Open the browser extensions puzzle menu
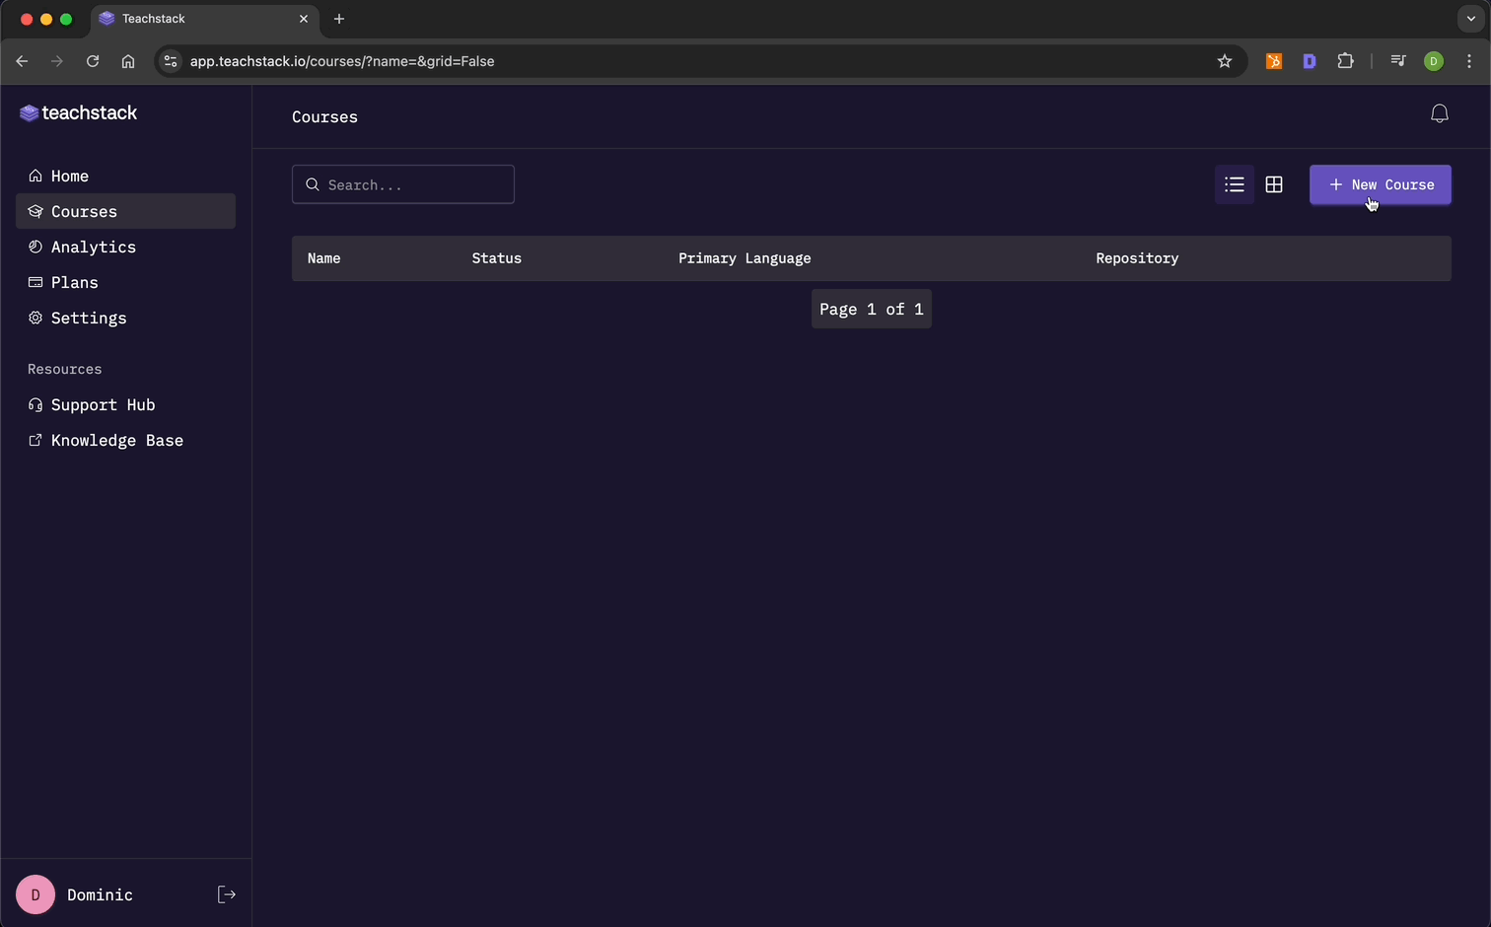 coord(1345,61)
